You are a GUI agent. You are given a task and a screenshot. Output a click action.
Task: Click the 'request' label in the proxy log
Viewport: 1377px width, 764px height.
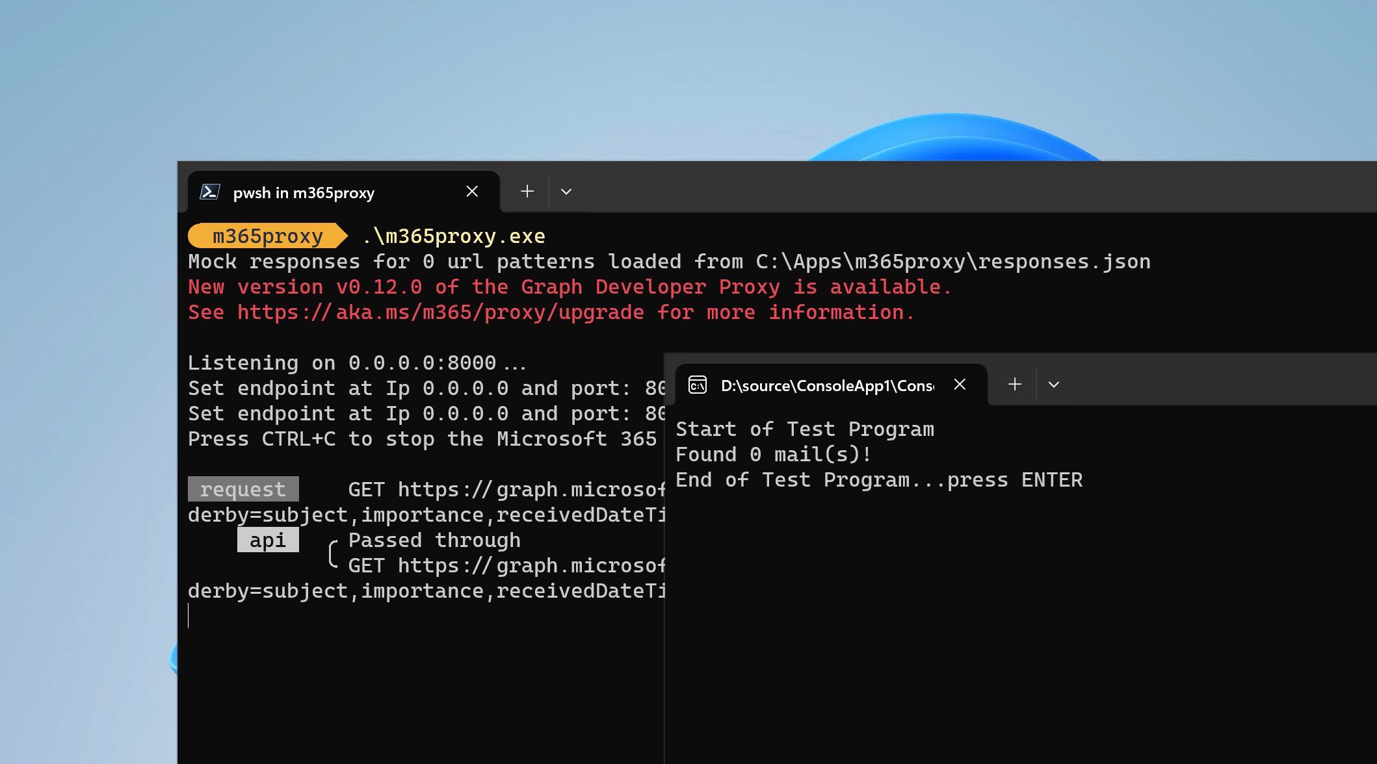click(243, 489)
